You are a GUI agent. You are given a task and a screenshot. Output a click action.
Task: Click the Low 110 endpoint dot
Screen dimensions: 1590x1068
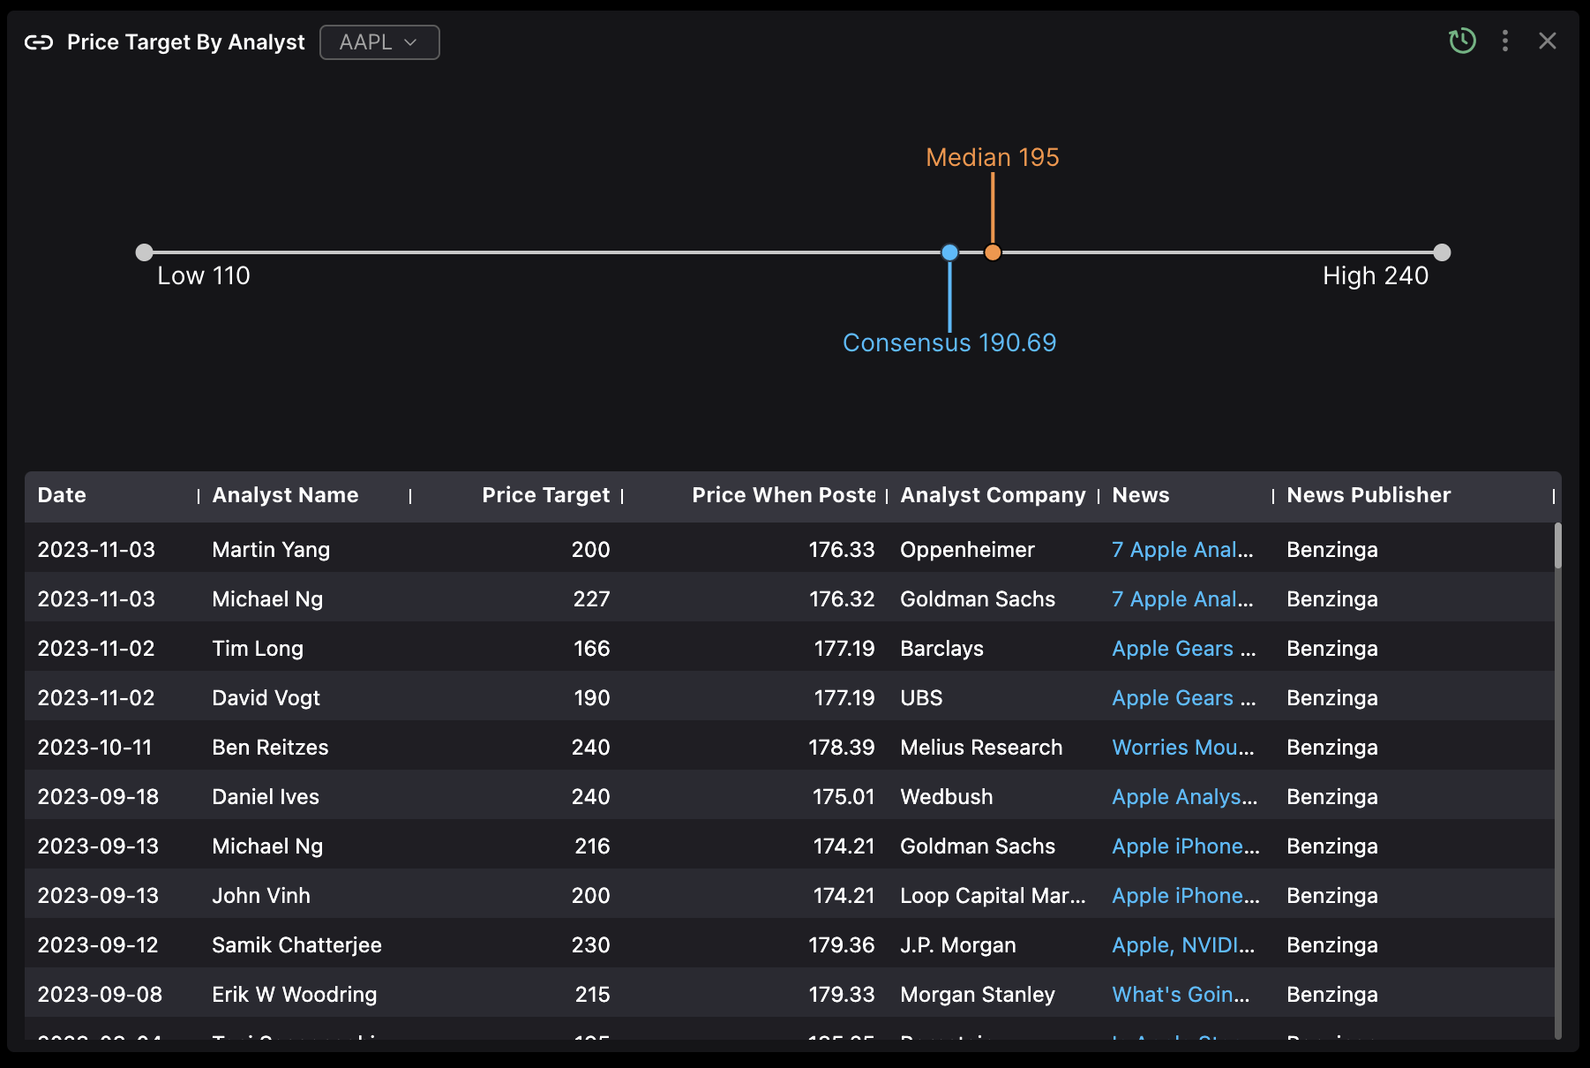point(145,252)
